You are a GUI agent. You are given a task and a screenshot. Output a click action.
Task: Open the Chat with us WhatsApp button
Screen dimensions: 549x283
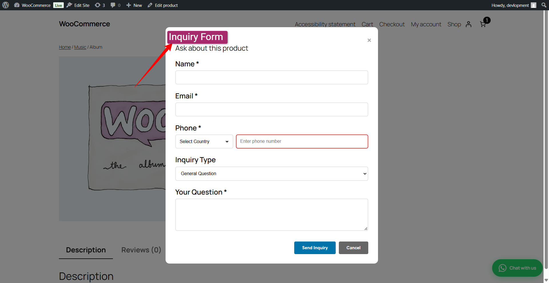tap(517, 268)
